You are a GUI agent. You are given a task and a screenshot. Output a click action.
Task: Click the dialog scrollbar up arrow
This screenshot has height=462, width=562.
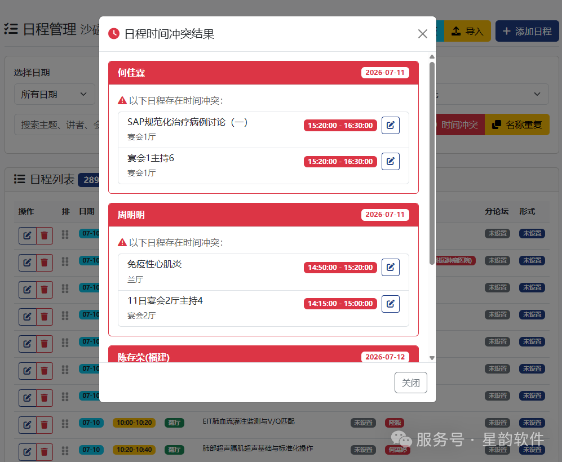(432, 56)
